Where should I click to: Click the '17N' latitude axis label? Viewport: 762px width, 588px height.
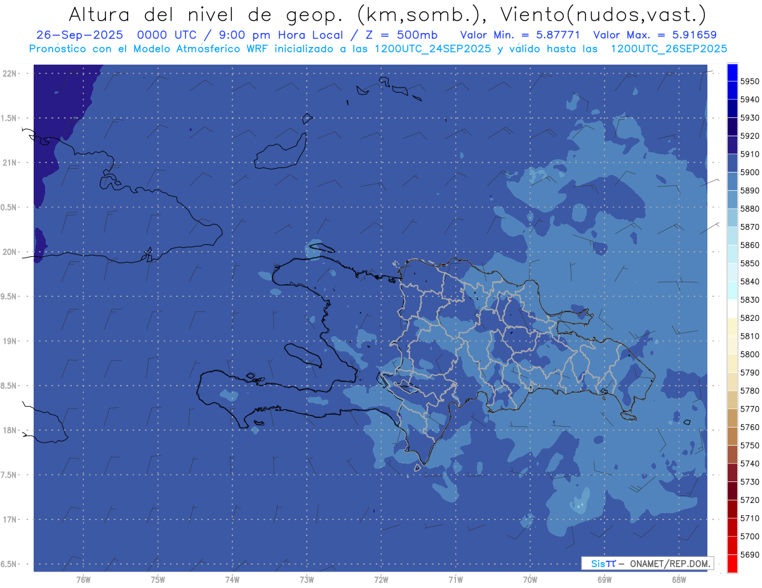[10, 519]
